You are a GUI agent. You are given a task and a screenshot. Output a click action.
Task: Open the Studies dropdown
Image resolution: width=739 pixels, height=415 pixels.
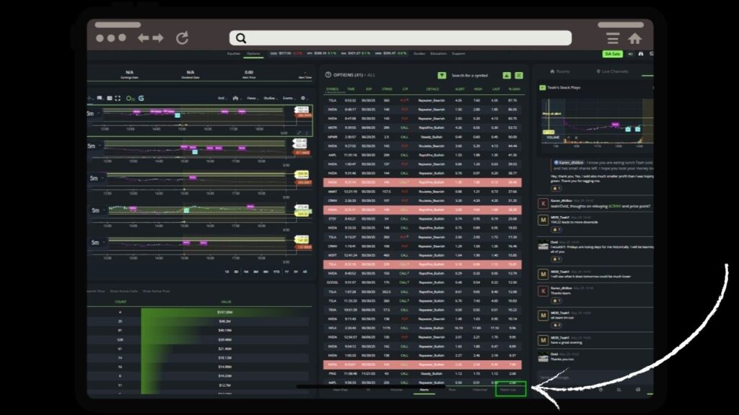[270, 98]
